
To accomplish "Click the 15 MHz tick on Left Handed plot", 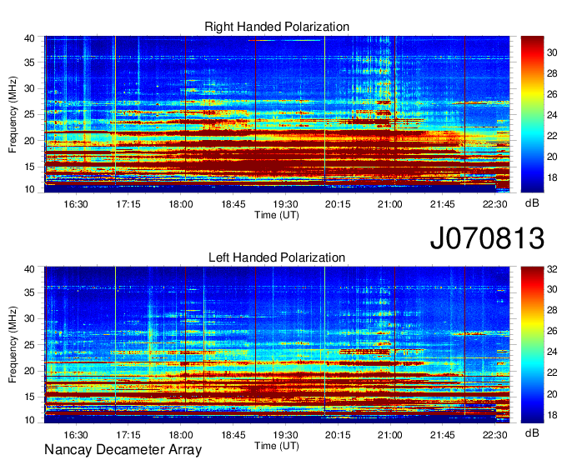I will 29,397.
